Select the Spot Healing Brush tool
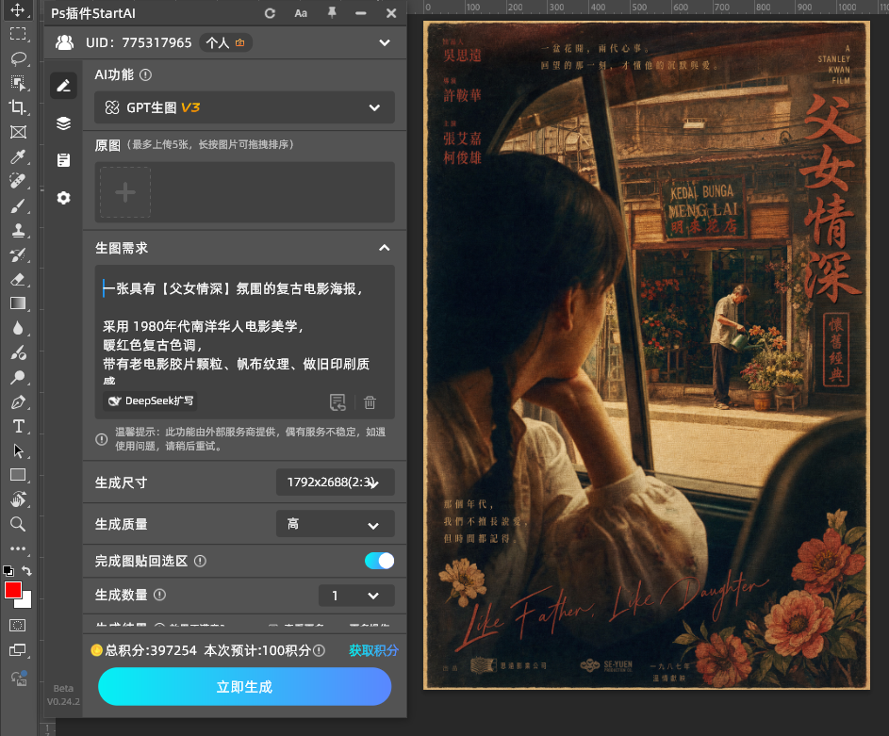The image size is (889, 736). click(x=18, y=181)
